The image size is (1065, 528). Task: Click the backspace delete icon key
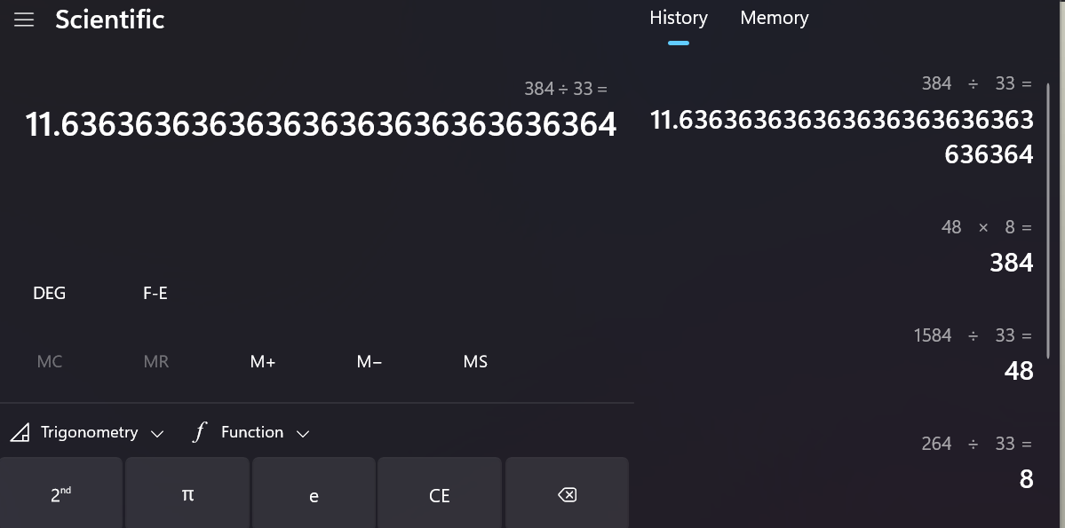[x=567, y=495]
